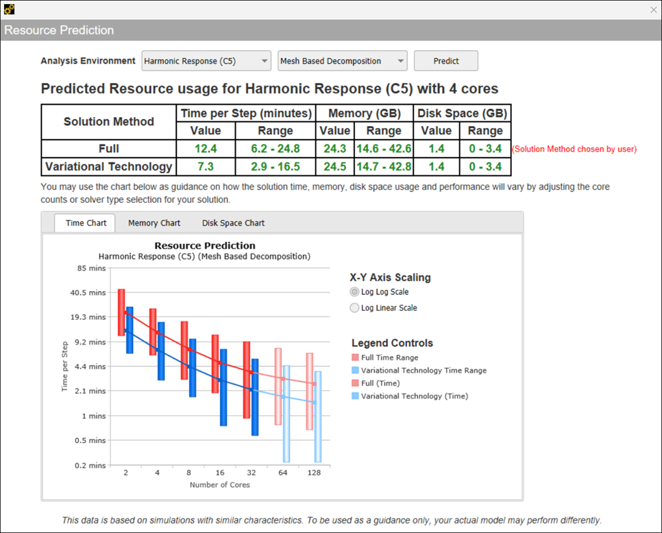This screenshot has height=533, width=662.
Task: Select the Log Linear Scale option
Action: pos(354,308)
